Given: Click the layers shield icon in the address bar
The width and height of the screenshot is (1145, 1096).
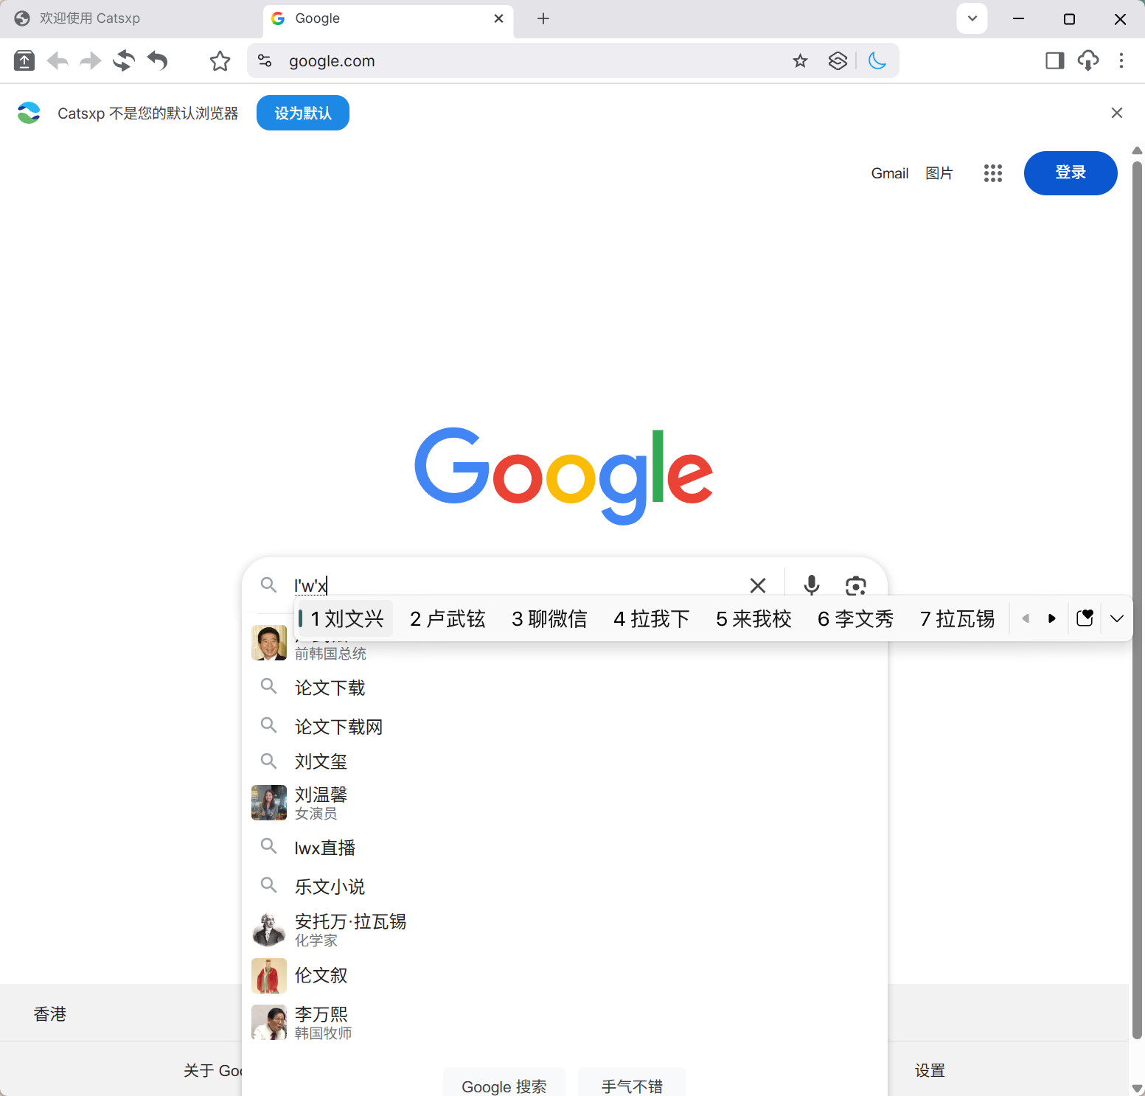Looking at the screenshot, I should (838, 60).
